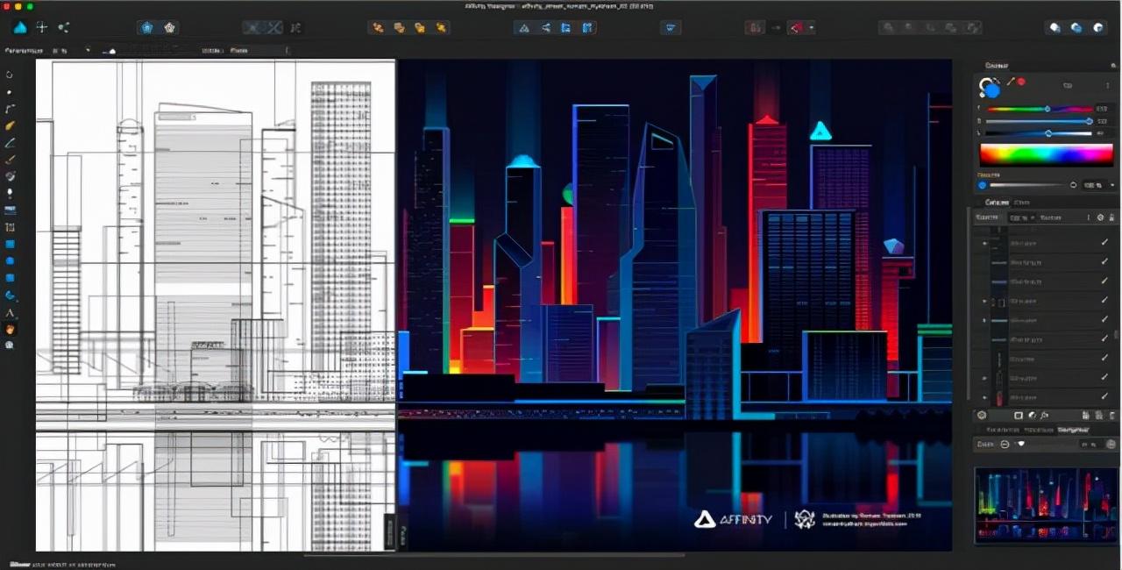Screen dimensions: 1122x570
Task: Select the Pen tool in left toolbar
Action: (x=11, y=109)
